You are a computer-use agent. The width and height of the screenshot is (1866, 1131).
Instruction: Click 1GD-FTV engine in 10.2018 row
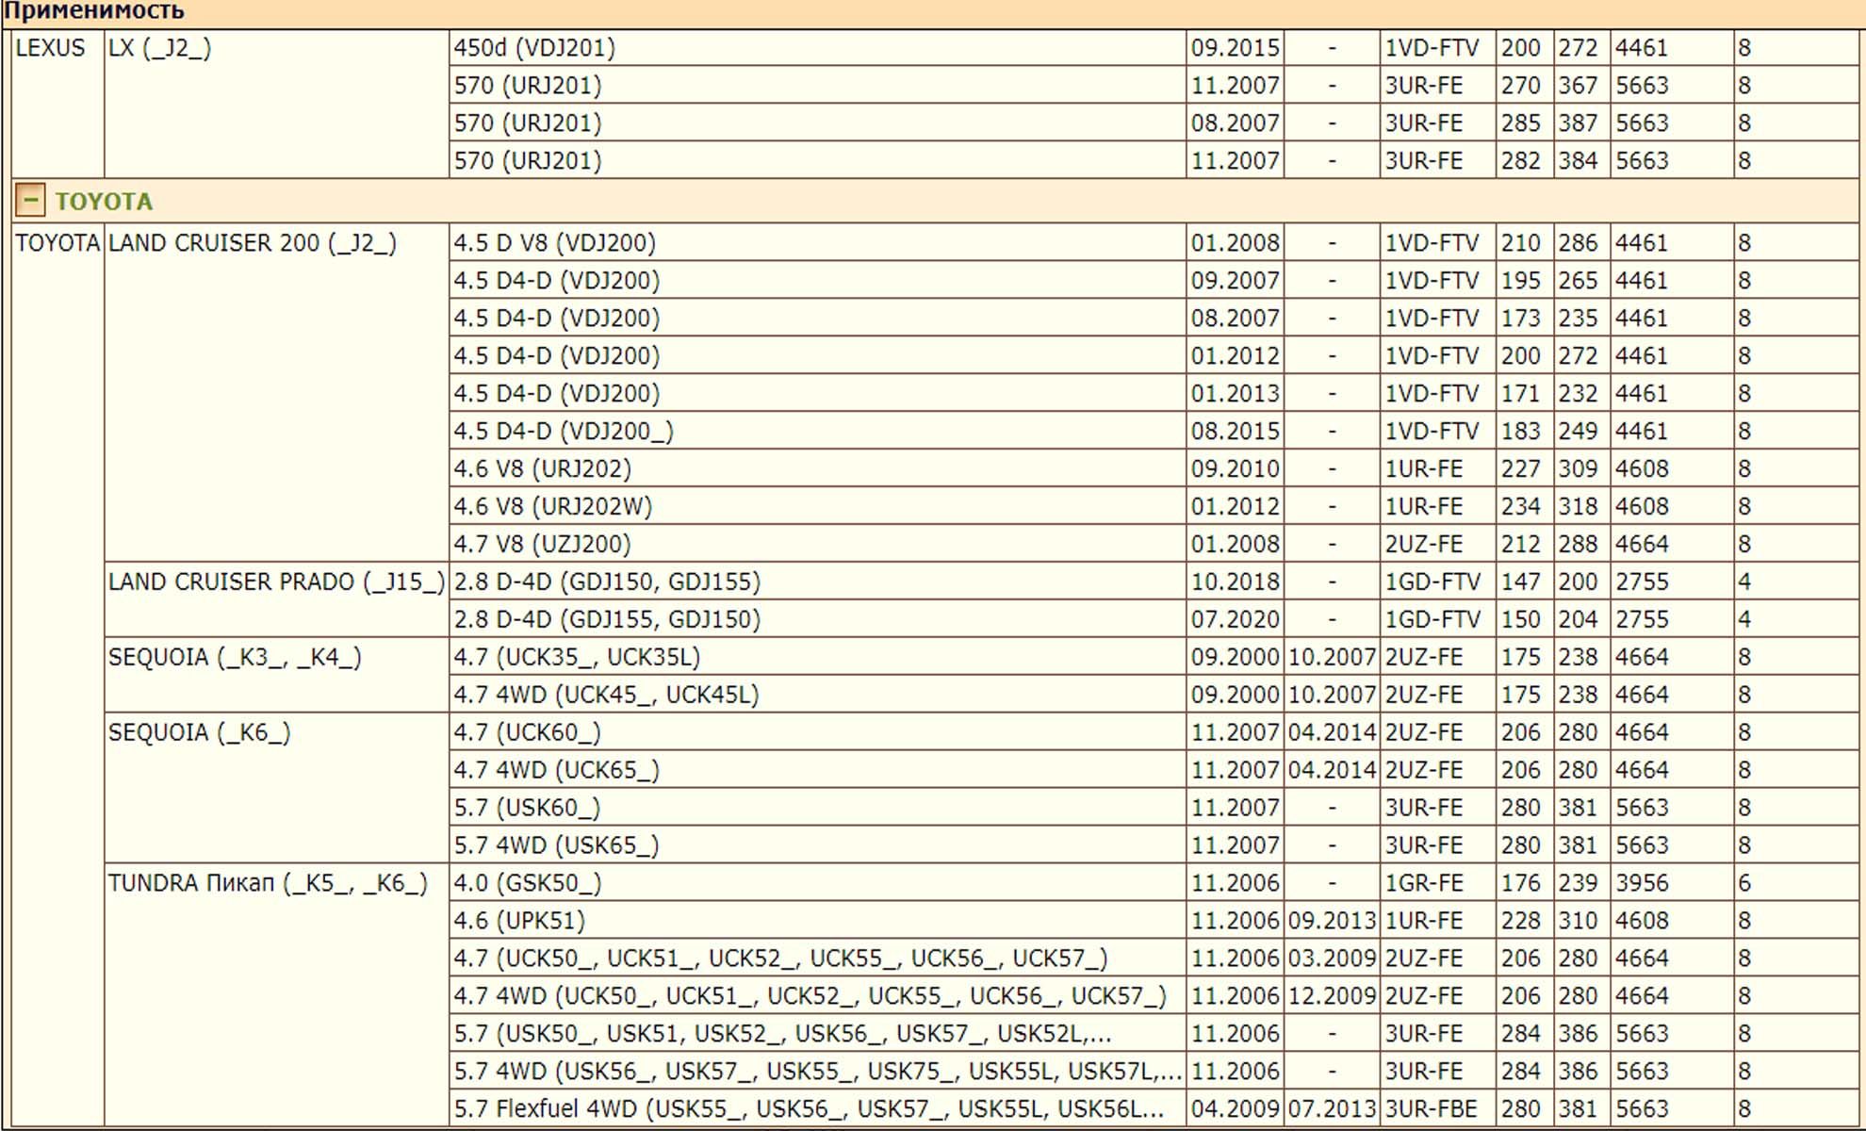[1432, 582]
